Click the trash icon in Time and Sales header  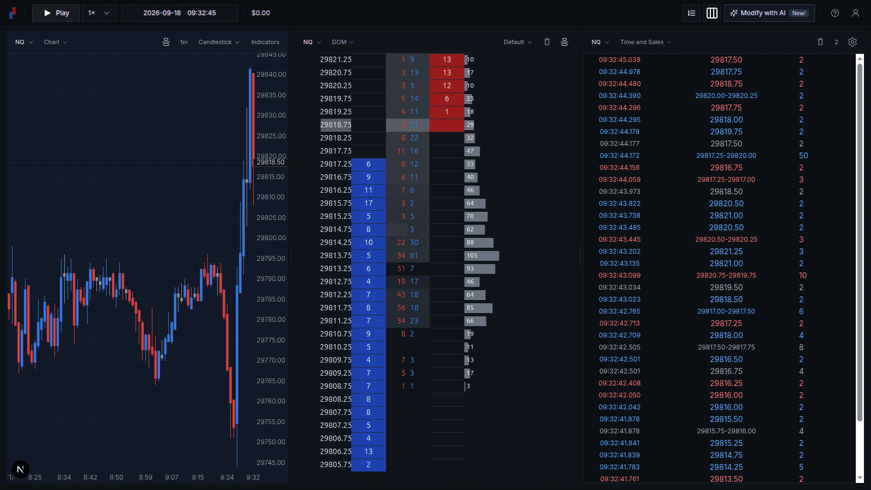coord(820,42)
